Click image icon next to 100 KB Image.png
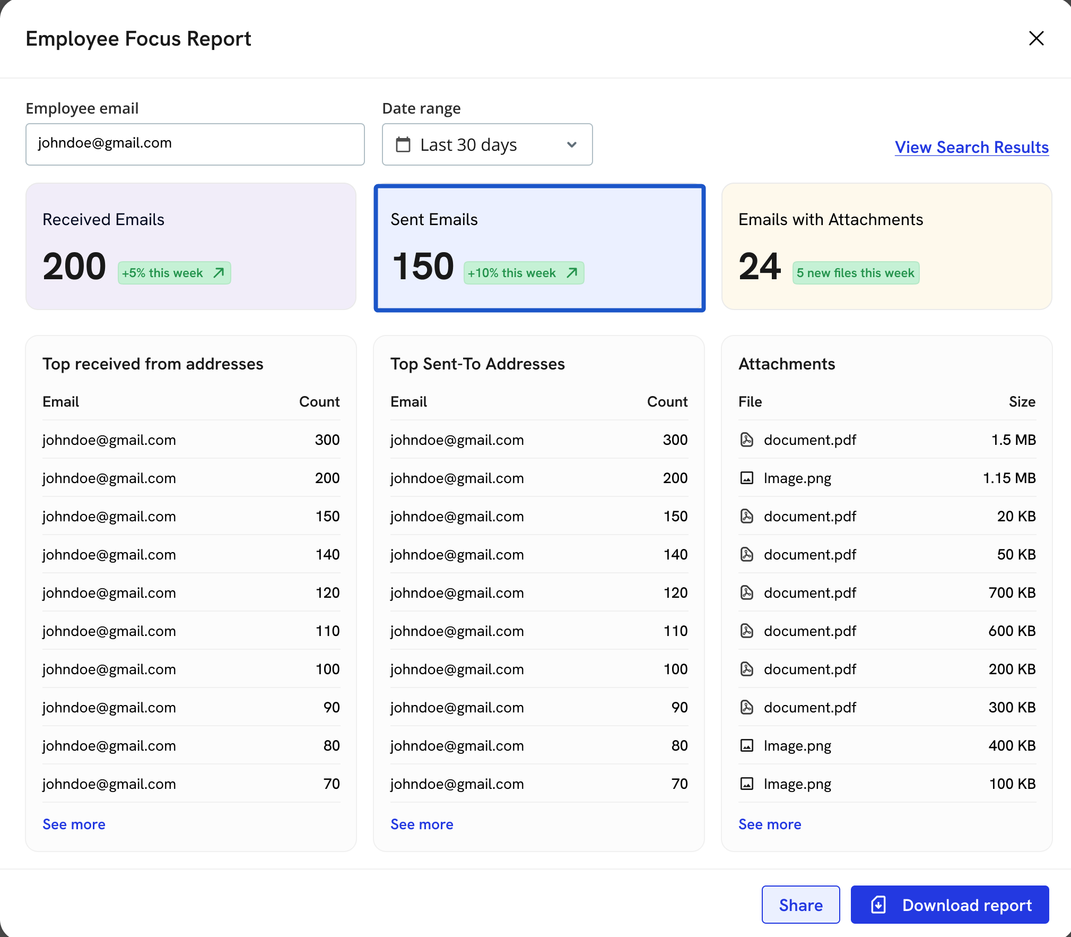 pyautogui.click(x=746, y=784)
